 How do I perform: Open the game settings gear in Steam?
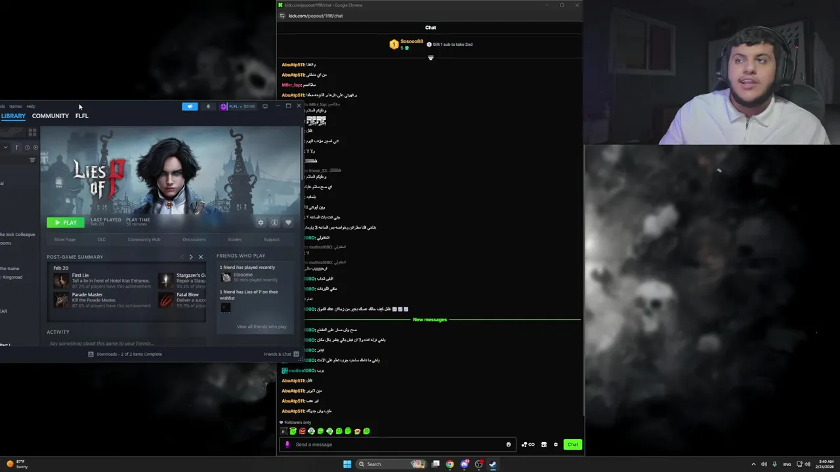pos(261,222)
